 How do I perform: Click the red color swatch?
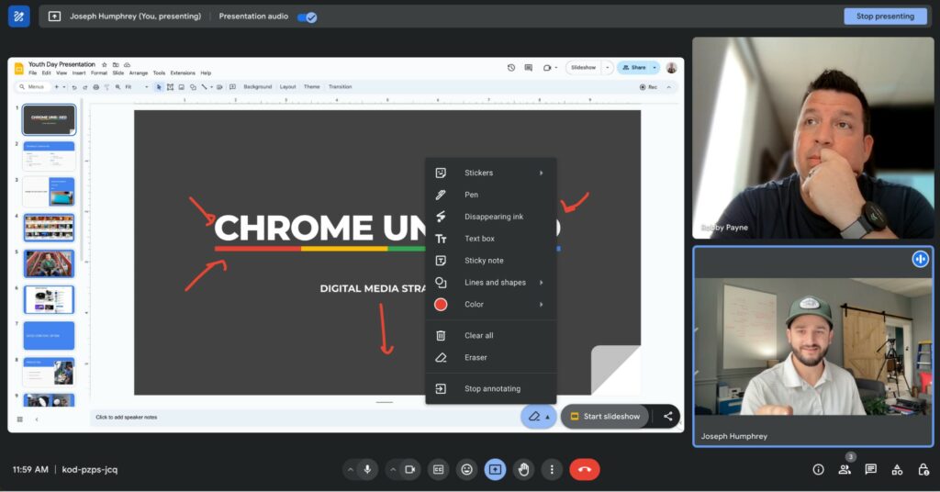[x=441, y=305]
